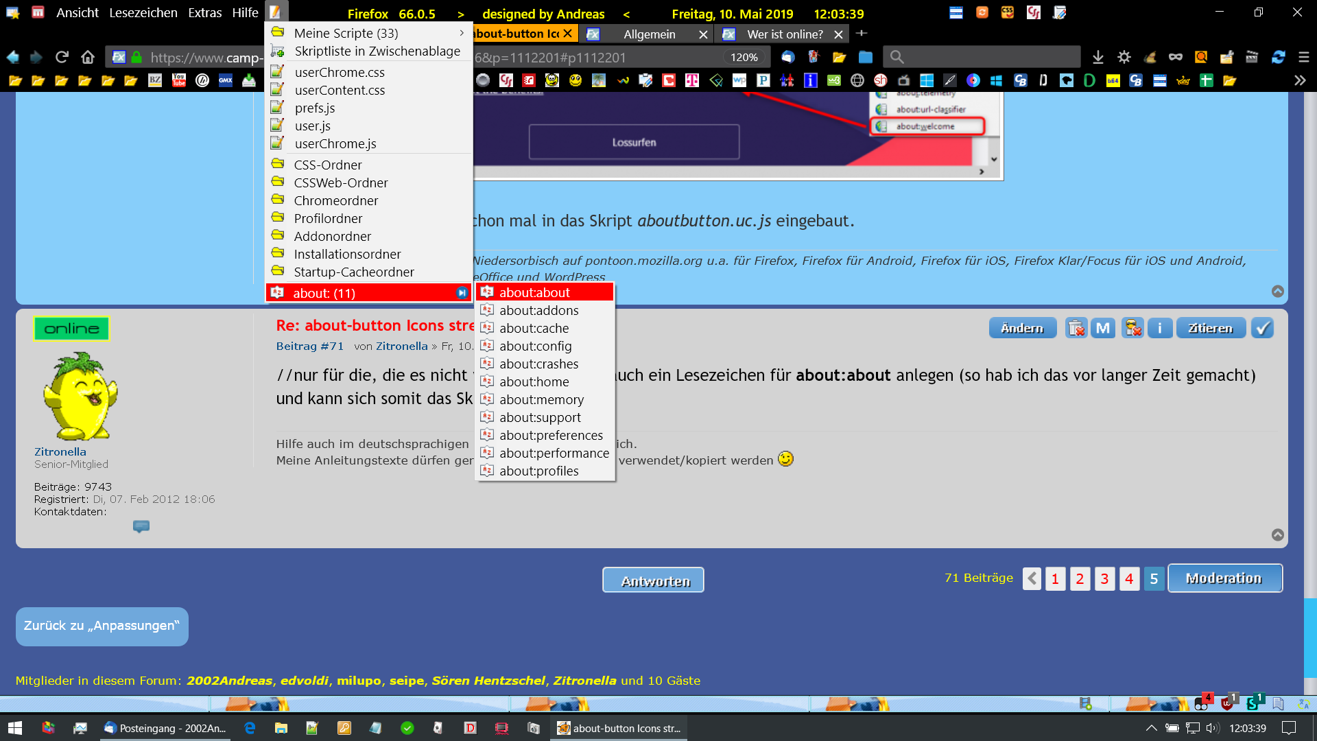The image size is (1317, 741).
Task: Switch to the 'Wer ist online?' tab
Action: [784, 34]
